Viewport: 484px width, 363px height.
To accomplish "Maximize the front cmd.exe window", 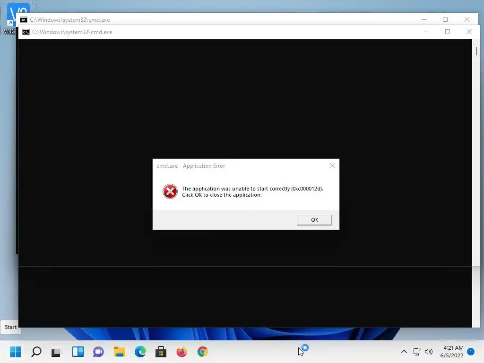I will [448, 32].
